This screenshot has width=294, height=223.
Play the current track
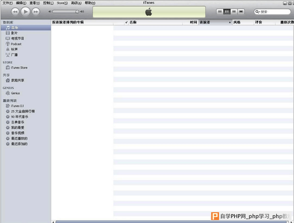coord(25,12)
